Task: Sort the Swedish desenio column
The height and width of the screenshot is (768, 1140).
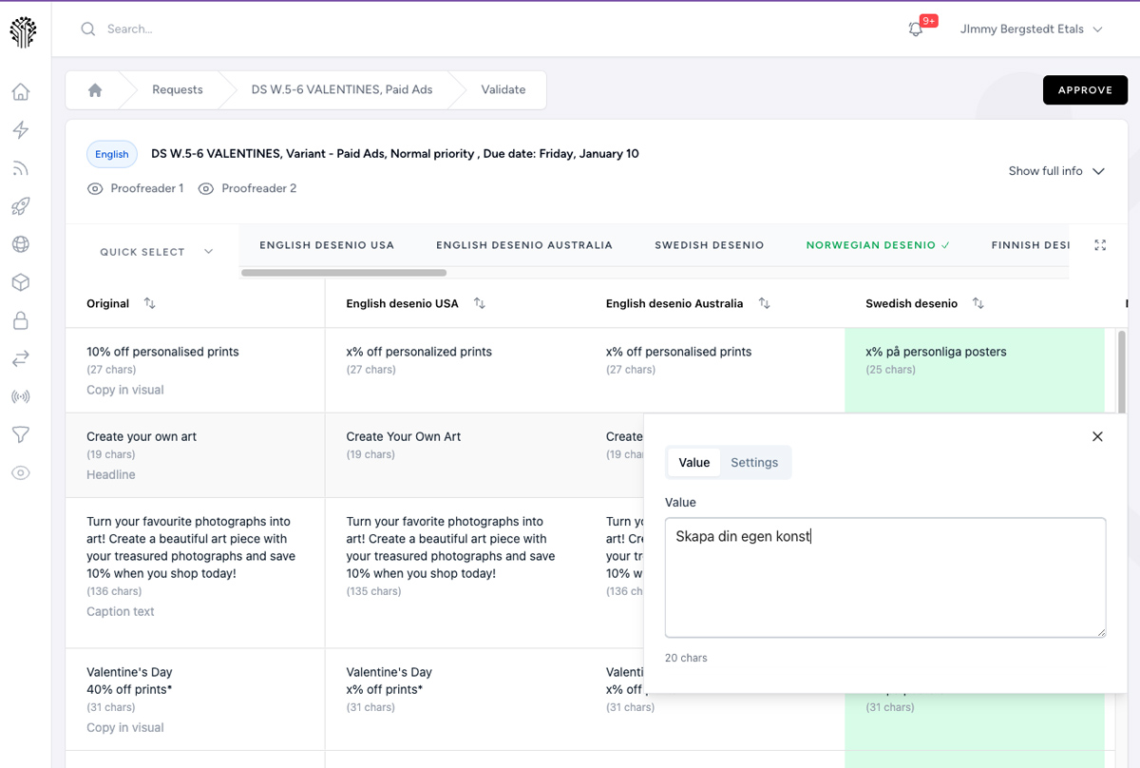Action: click(x=978, y=303)
